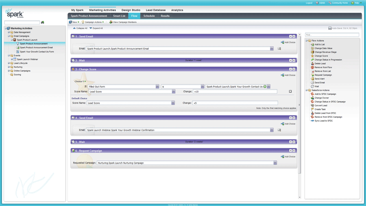This screenshot has width=366, height=206.
Task: Collapse the 6 - Request Campaign step
Action: [291, 151]
